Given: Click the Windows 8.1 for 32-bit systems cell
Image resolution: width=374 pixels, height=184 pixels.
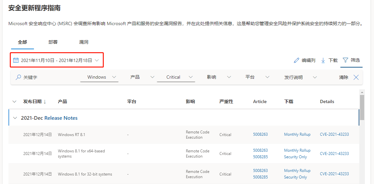Looking at the screenshot, I should (85, 174).
